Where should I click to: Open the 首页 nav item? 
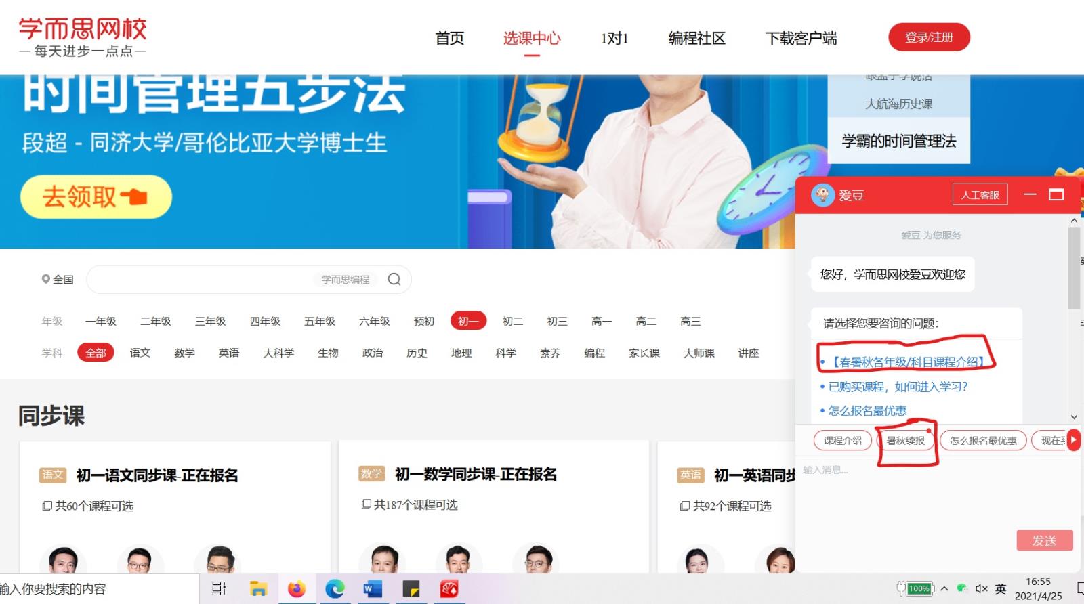tap(450, 38)
